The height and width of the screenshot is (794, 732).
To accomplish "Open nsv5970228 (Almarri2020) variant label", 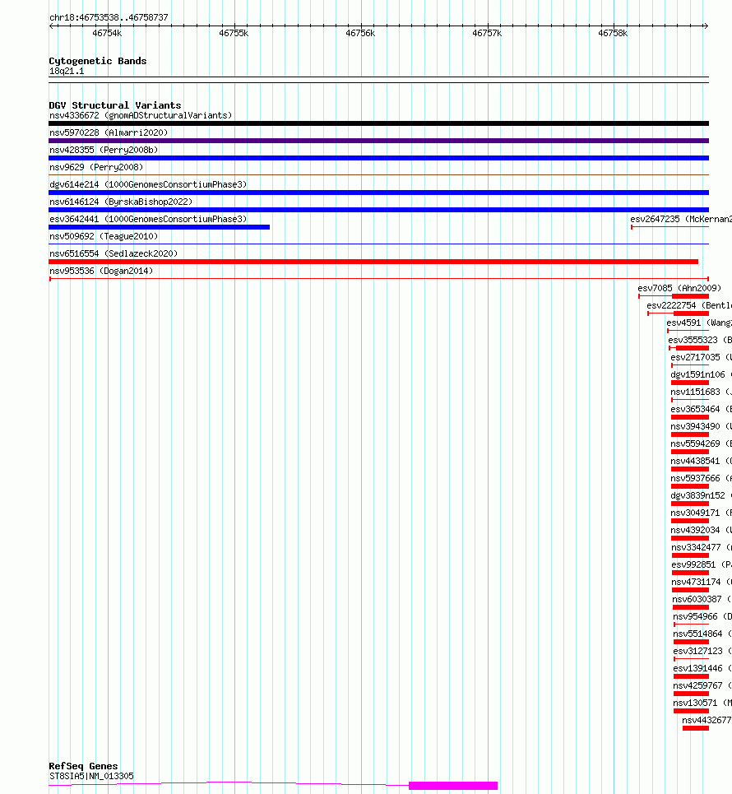I will click(109, 132).
